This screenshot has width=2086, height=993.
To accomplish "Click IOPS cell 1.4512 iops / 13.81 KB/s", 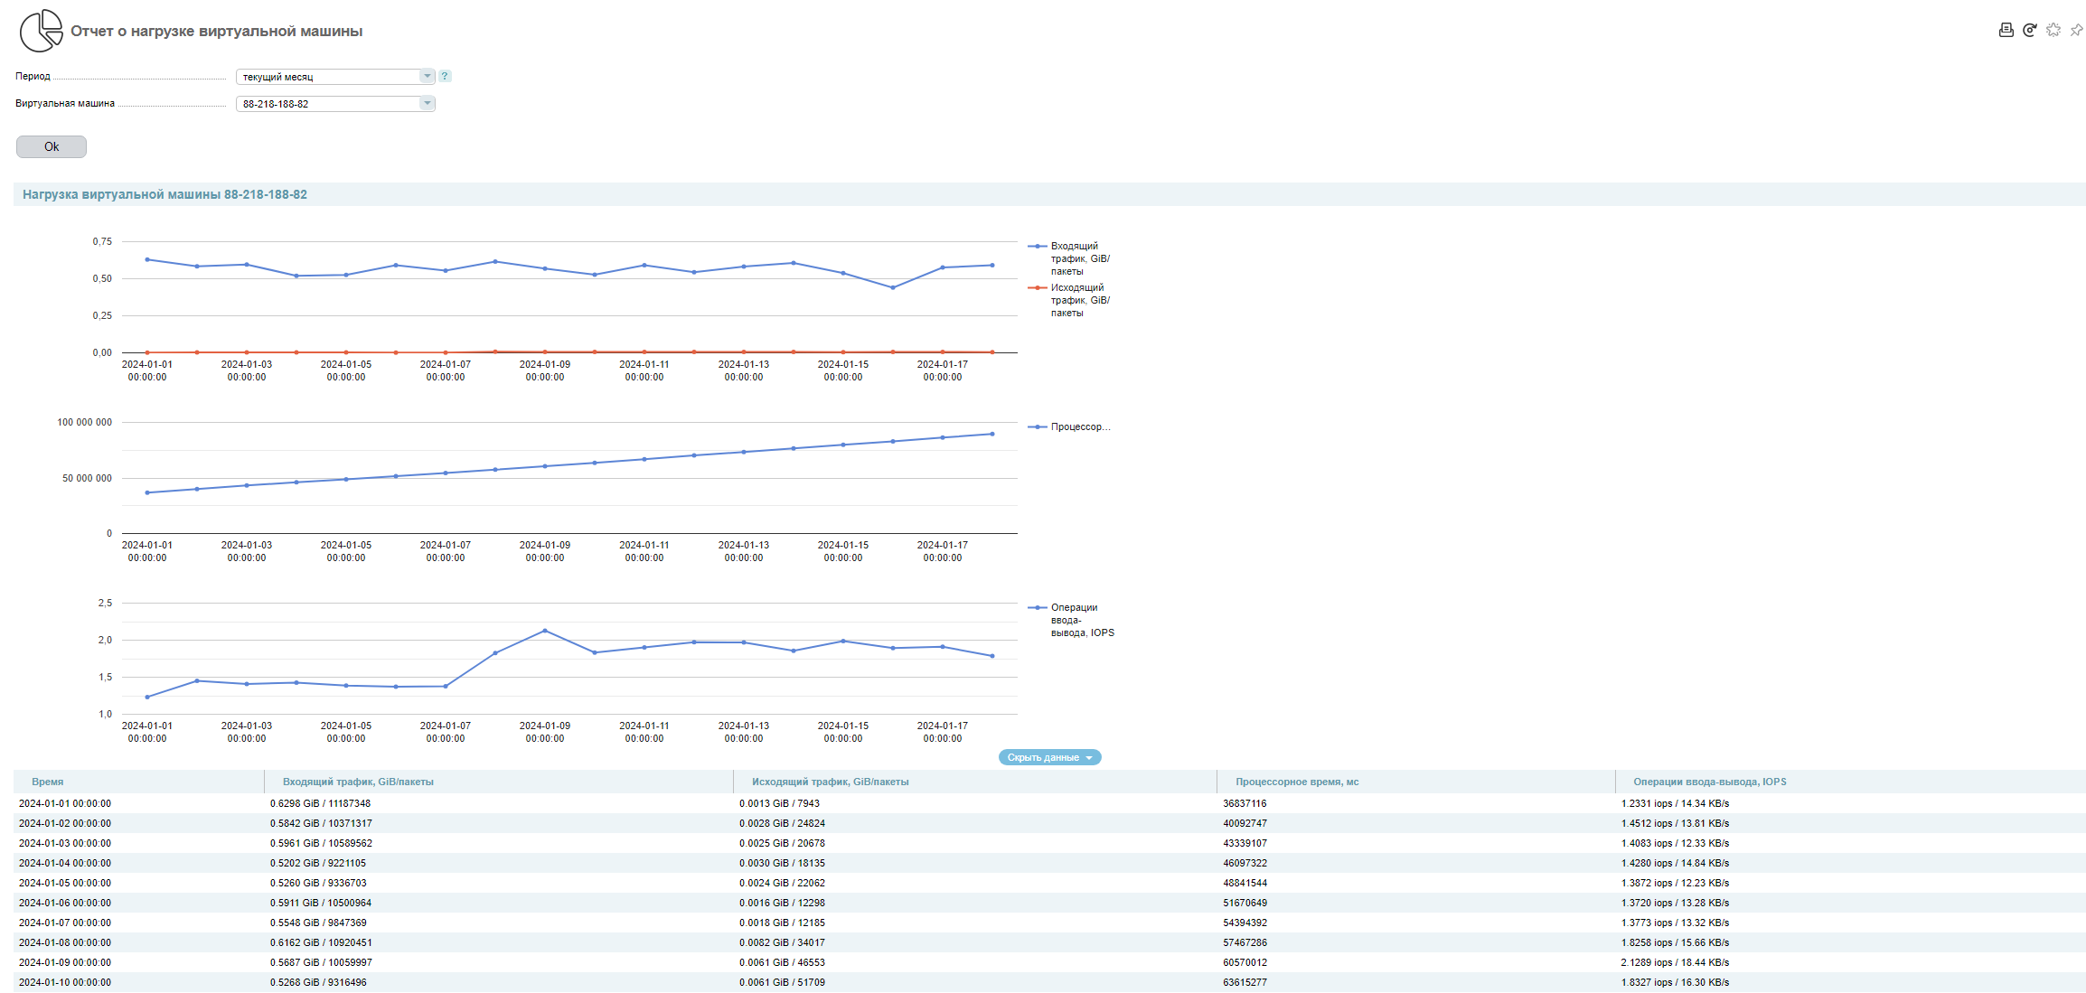I will tap(1675, 823).
